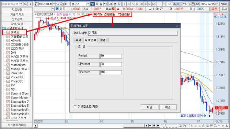Expand the menu search dropdown arrow
Image resolution: width=230 pixels, height=129 pixels.
[21, 4]
